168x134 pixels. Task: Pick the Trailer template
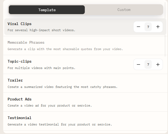coord(15,80)
